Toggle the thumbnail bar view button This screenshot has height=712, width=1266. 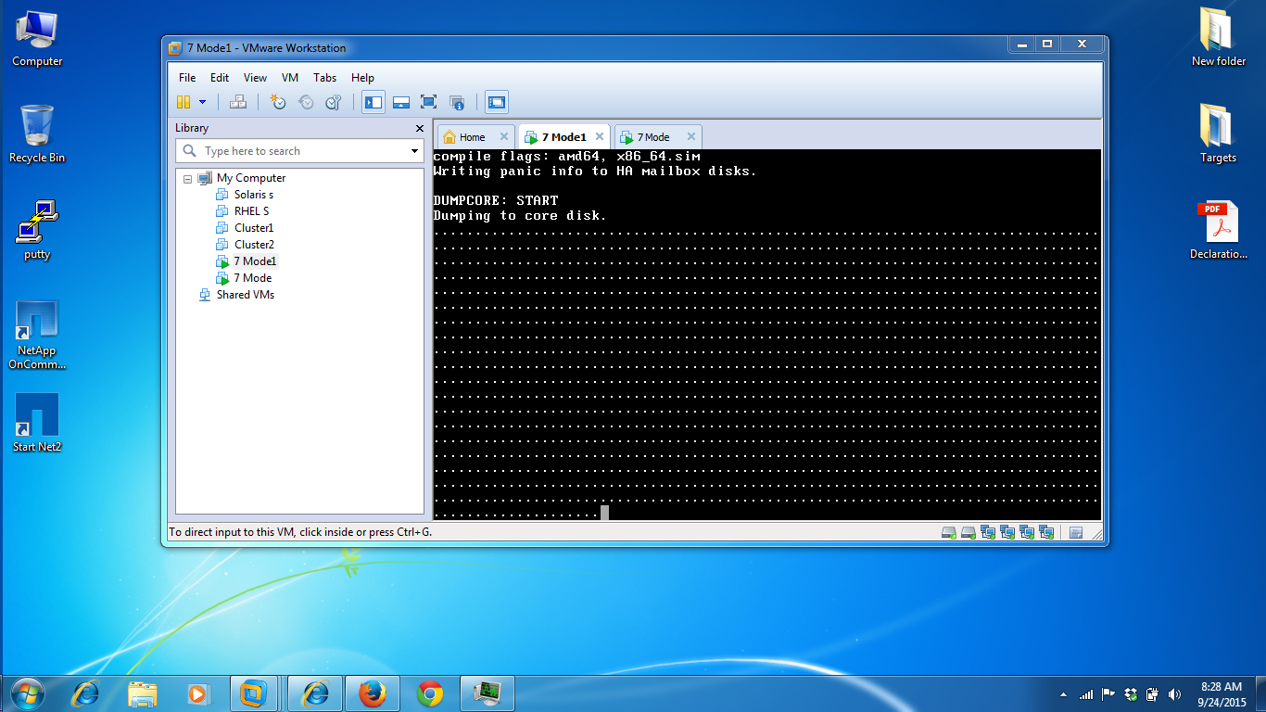tap(401, 102)
